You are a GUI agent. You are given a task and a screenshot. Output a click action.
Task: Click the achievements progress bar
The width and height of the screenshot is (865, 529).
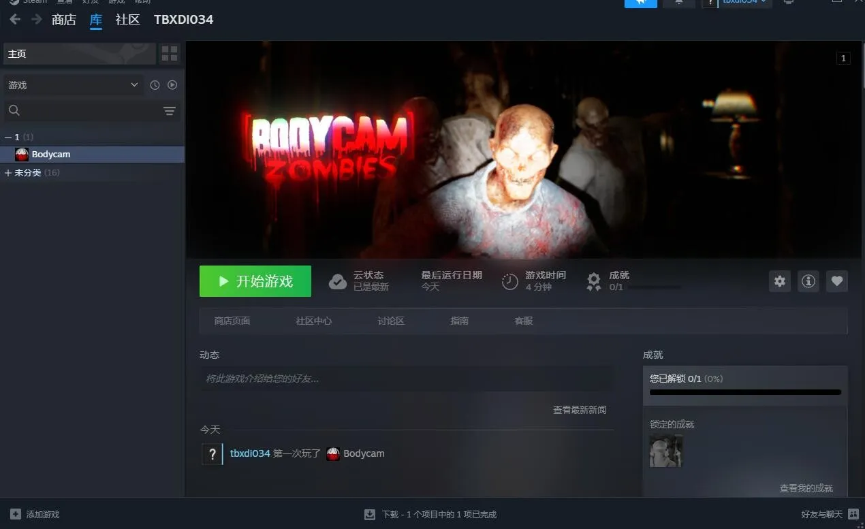pos(745,392)
